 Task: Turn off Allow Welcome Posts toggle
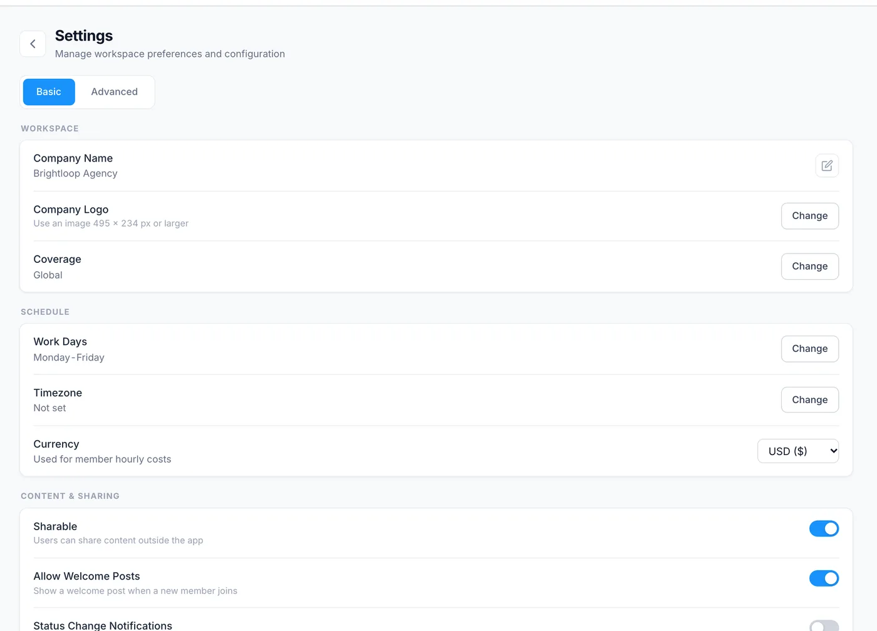[824, 578]
